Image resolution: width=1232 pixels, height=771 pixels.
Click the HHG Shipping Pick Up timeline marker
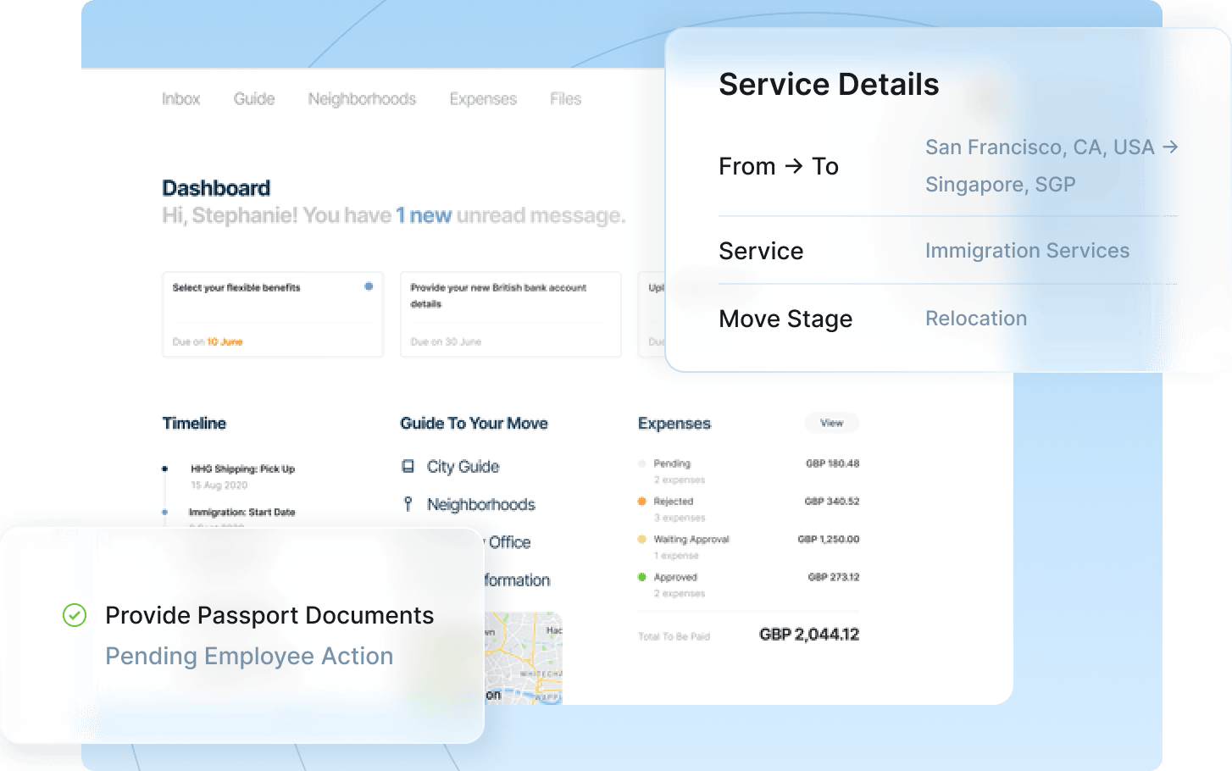164,468
